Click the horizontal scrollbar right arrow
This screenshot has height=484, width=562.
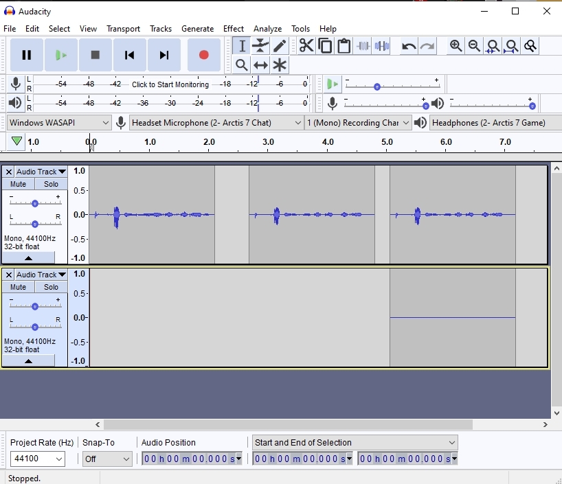545,424
